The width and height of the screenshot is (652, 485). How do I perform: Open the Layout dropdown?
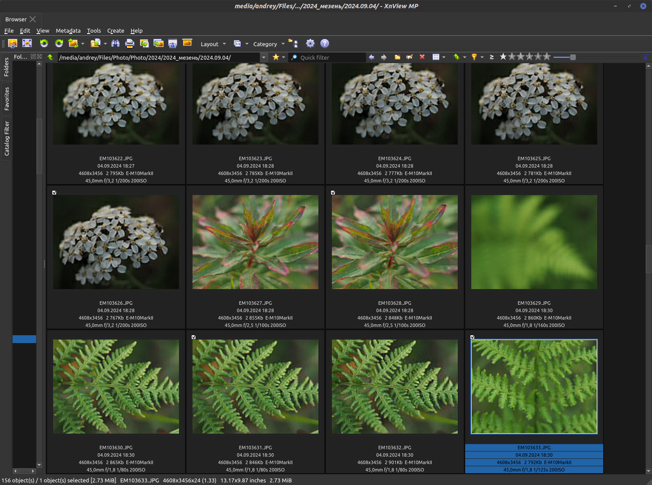pos(213,44)
